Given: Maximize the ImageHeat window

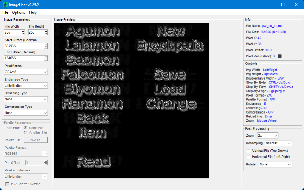Looking at the screenshot, I should coord(283,5).
